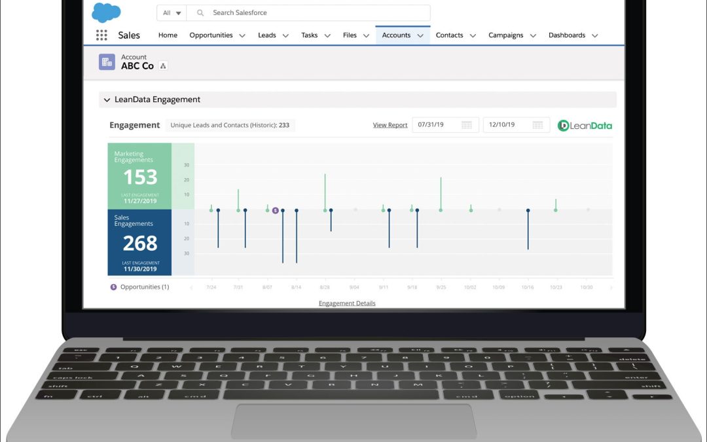Click the Opportunities (1) label

(145, 287)
